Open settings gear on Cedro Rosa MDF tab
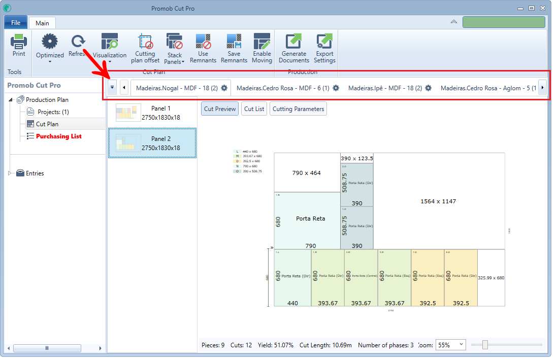This screenshot has width=559, height=363. (x=336, y=88)
